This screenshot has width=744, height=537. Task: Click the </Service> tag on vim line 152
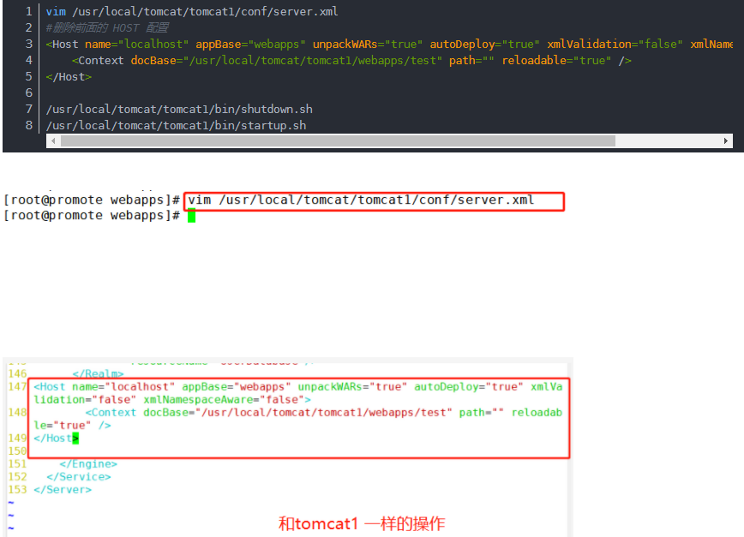pos(79,477)
